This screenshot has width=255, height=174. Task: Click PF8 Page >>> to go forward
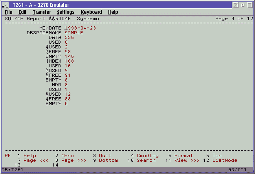(x=73, y=160)
